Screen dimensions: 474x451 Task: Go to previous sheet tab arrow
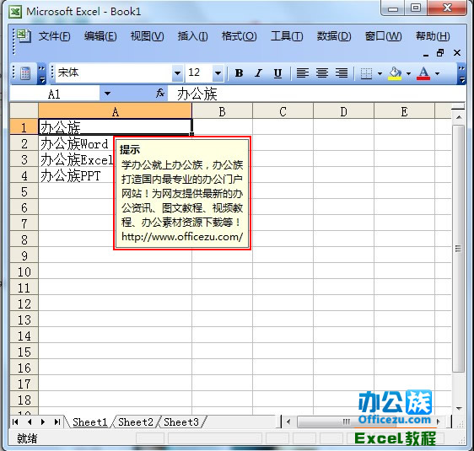30,421
